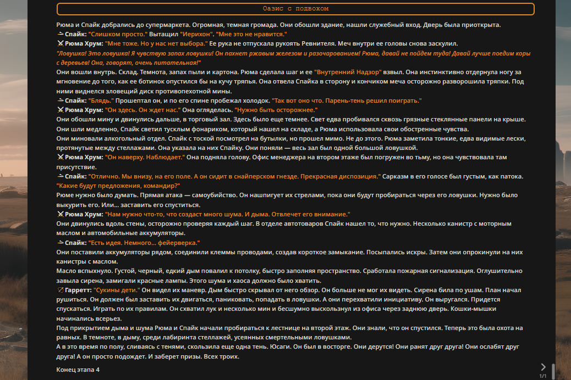Click the orange word 'Иерихон'
The width and height of the screenshot is (571, 380).
click(x=196, y=34)
